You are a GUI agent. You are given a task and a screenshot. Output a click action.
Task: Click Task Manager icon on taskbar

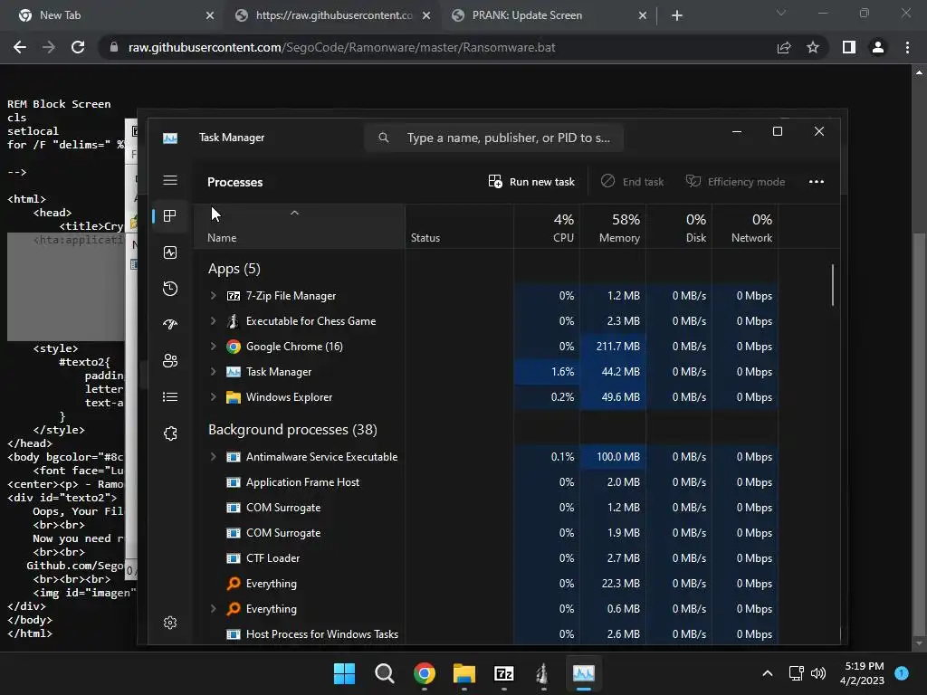tap(584, 673)
